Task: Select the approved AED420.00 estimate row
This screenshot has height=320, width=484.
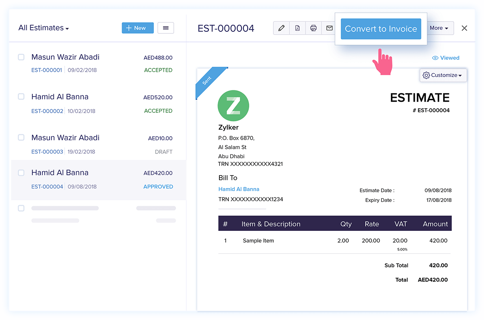Action: pos(99,180)
